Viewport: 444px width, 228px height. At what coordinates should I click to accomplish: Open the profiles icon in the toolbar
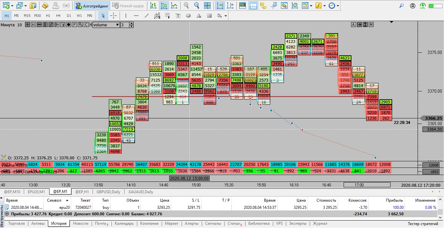click(x=19, y=6)
